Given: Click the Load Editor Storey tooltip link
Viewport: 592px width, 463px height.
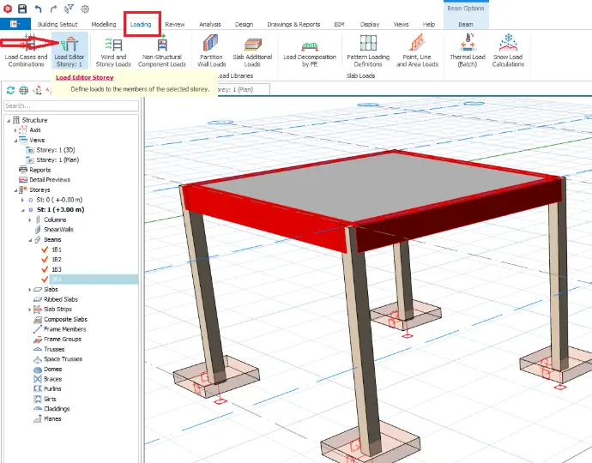Looking at the screenshot, I should [x=85, y=77].
